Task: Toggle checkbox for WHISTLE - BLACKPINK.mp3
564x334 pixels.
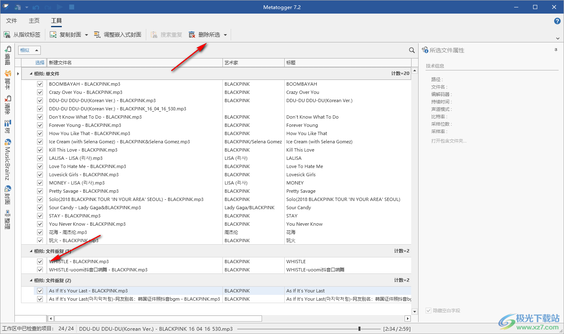Action: tap(40, 262)
